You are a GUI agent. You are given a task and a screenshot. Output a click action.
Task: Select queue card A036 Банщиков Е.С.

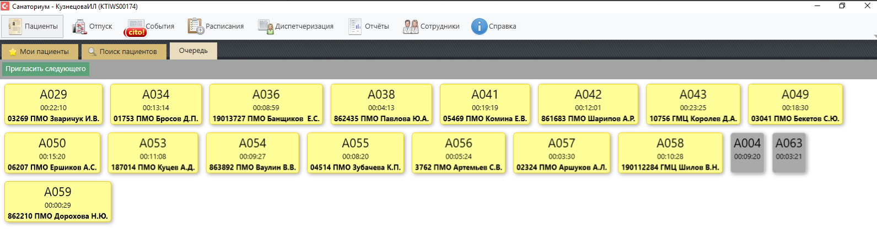pos(266,104)
